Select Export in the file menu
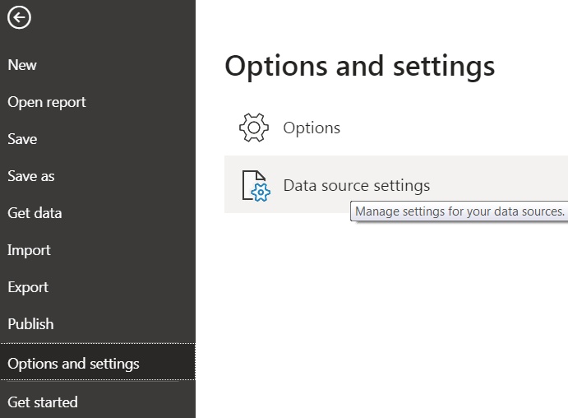568x418 pixels. click(x=28, y=287)
